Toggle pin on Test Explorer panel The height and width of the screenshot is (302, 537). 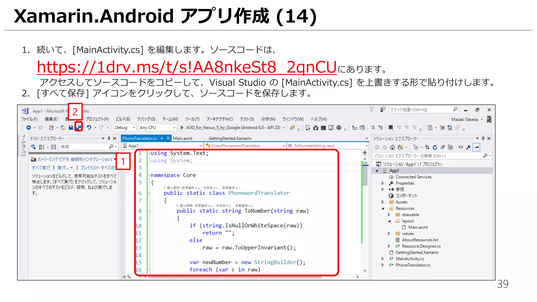(109, 138)
